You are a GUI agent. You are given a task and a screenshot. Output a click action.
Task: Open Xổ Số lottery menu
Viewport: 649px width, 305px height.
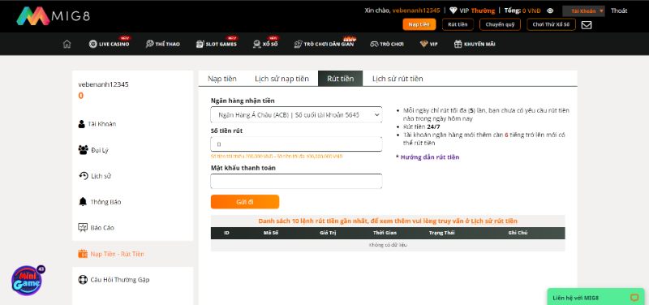pyautogui.click(x=265, y=44)
